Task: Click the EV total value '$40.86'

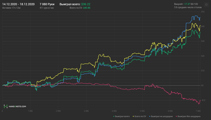Action: (87, 8)
